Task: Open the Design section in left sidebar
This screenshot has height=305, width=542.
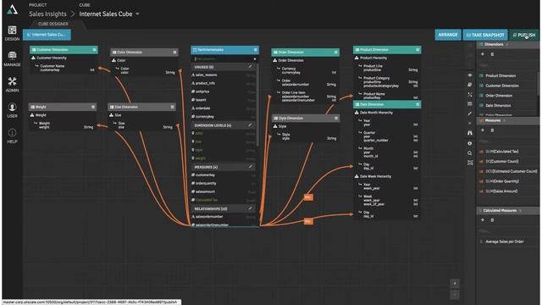Action: (12, 33)
